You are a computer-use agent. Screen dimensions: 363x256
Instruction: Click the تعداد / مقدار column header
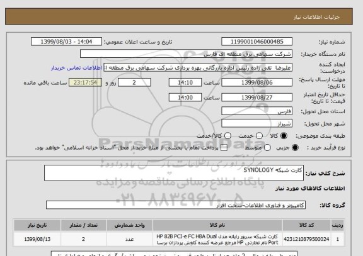(x=84, y=225)
